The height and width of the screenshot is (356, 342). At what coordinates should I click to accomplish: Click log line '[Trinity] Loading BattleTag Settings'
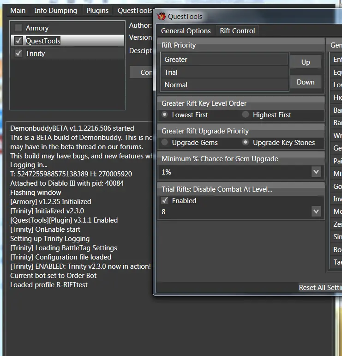click(x=64, y=247)
